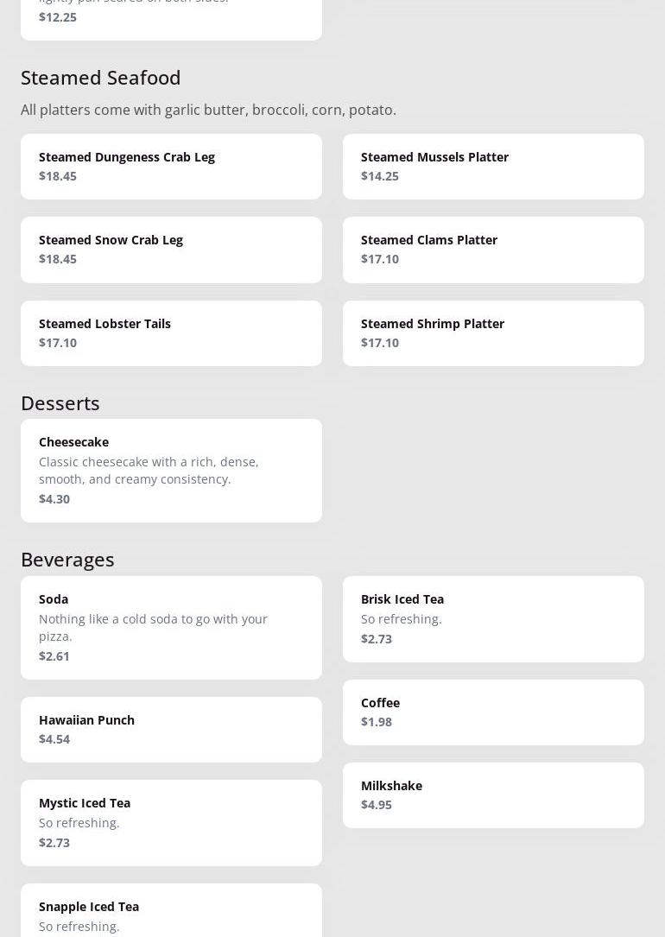Add Steamed Snow Crab Leg to order
The image size is (665, 937).
[171, 250]
